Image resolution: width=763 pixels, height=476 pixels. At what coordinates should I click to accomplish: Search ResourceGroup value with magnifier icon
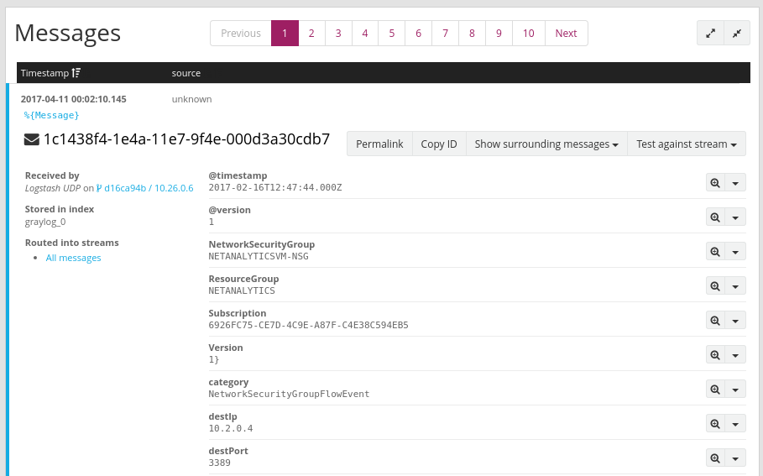[715, 286]
